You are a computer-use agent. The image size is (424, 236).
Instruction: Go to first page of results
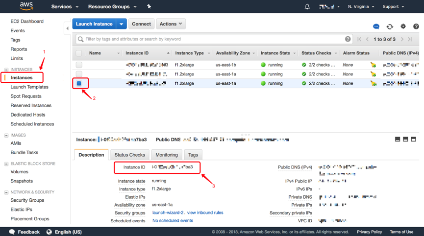(x=359, y=39)
